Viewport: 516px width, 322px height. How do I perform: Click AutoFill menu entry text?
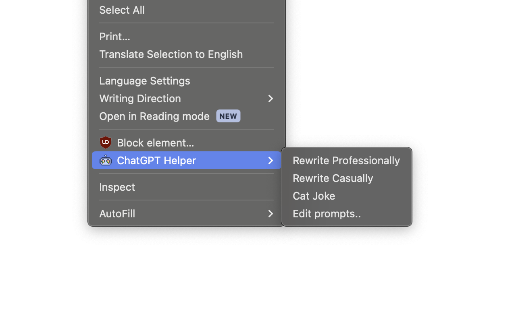(117, 214)
